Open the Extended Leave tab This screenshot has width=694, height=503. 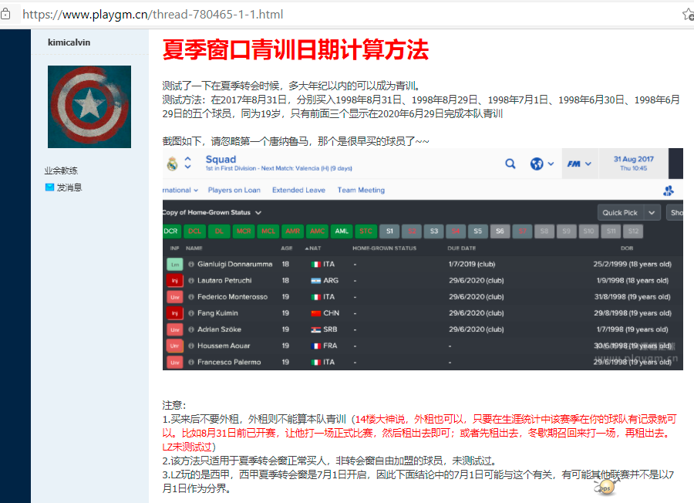(298, 190)
